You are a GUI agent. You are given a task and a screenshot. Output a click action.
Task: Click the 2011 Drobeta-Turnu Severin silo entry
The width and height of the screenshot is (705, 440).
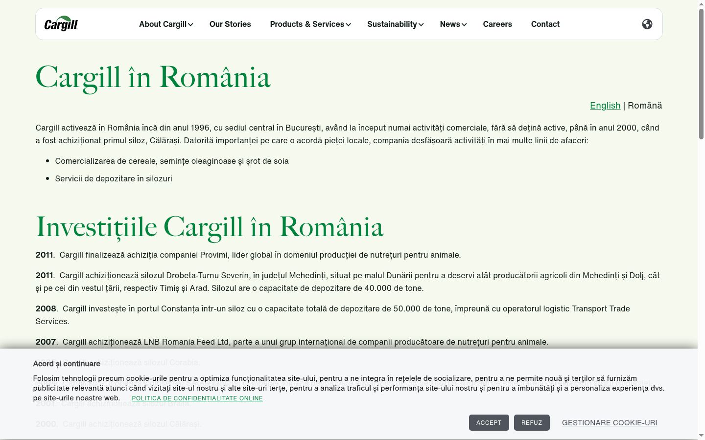click(348, 282)
